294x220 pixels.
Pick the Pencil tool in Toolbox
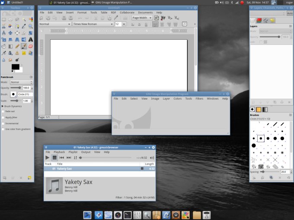17,46
